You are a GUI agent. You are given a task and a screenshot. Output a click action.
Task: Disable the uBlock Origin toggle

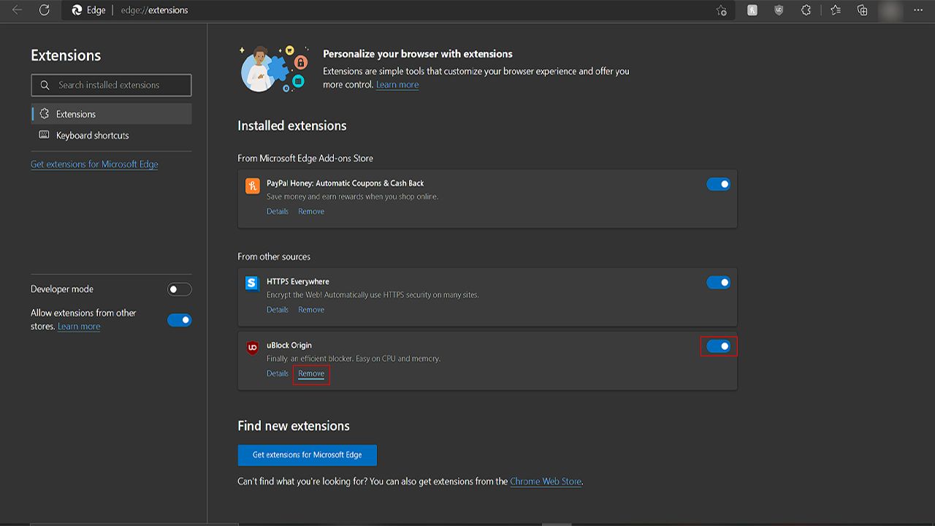pos(718,346)
